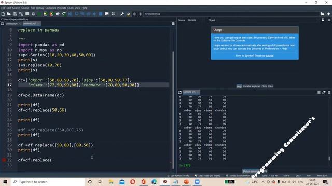Save the current file
This screenshot has width=332, height=186.
click(15, 14)
